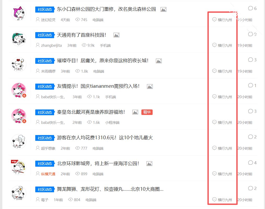265x209 pixels.
Task: Click comment count icon on 北京环球影城旁 post
Action: tap(250, 163)
